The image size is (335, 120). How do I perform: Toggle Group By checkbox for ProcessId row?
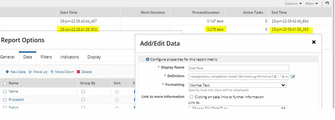click(83, 100)
